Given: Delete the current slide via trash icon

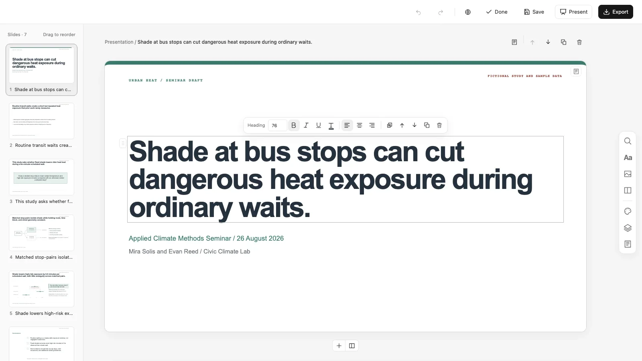Looking at the screenshot, I should tap(579, 42).
